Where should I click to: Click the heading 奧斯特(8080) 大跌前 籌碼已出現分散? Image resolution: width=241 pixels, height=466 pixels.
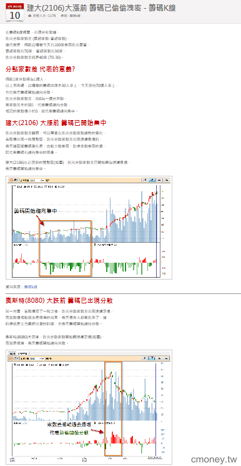coord(59,300)
